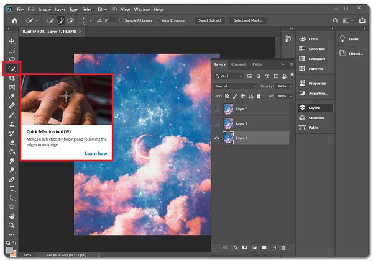Expand hidden Layers panel tabs chevron
This screenshot has height=261, width=373.
282,64
